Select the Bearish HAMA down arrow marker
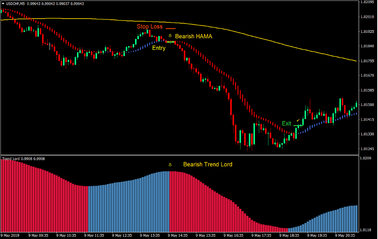Image resolution: width=378 pixels, height=239 pixels. (x=170, y=36)
